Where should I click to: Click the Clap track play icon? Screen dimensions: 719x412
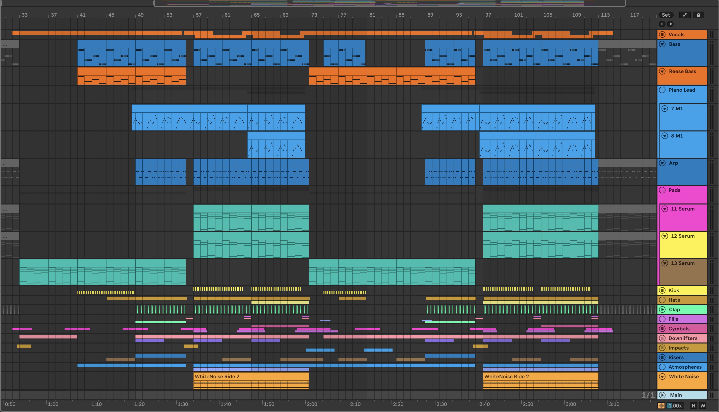[x=662, y=309]
